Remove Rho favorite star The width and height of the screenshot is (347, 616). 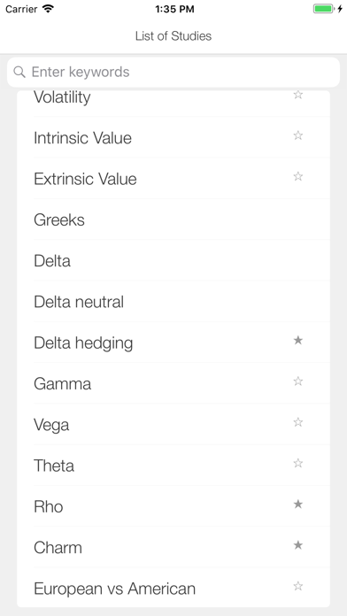click(x=298, y=504)
